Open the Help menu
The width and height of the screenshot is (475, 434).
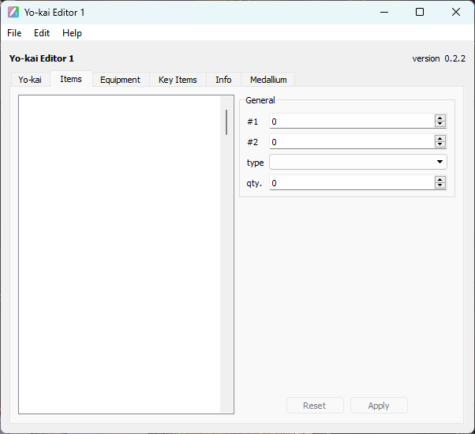(72, 32)
